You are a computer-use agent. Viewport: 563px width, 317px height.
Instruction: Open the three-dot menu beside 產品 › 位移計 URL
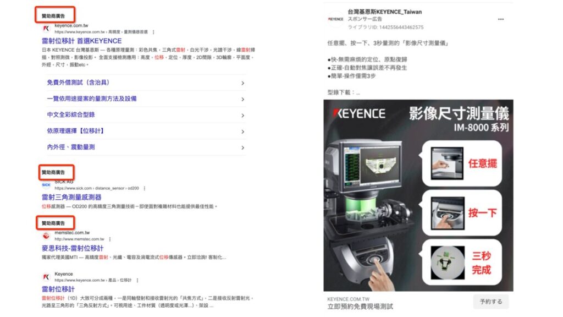(x=137, y=280)
